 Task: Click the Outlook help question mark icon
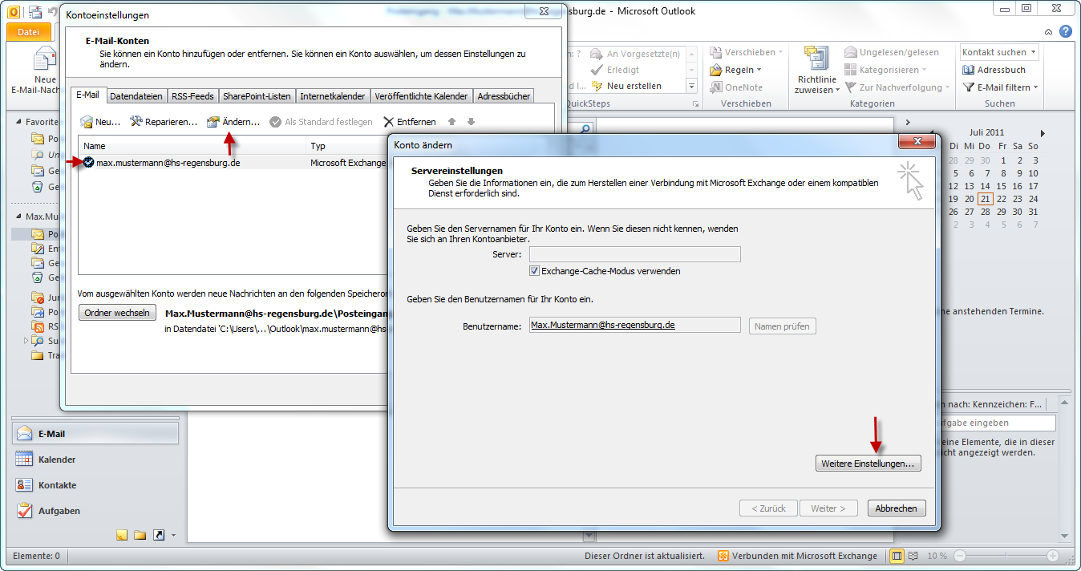(x=1065, y=31)
